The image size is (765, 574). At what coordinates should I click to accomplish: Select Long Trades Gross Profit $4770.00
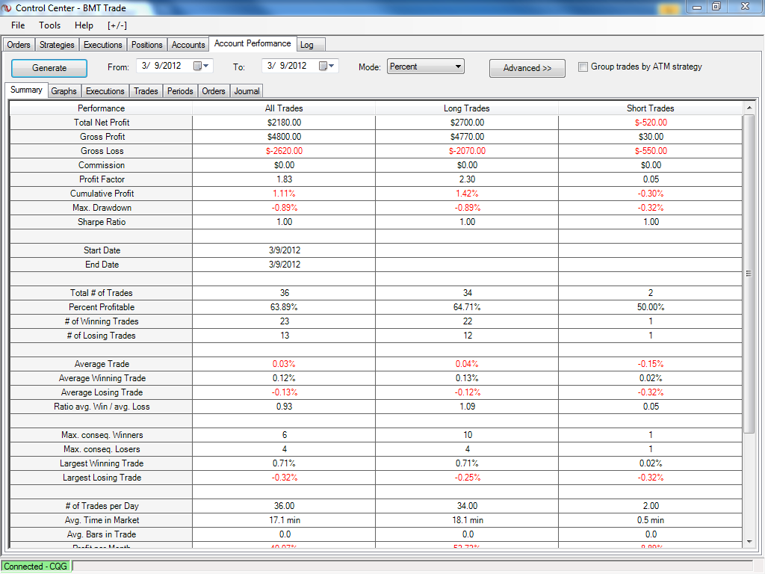[468, 137]
